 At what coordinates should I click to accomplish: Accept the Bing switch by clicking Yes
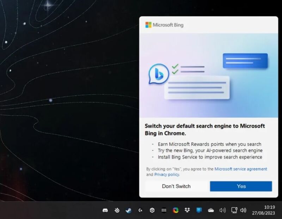pyautogui.click(x=241, y=186)
